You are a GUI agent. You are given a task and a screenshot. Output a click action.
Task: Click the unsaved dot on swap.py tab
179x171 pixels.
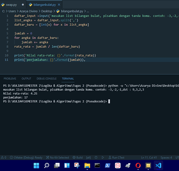pos(23,5)
